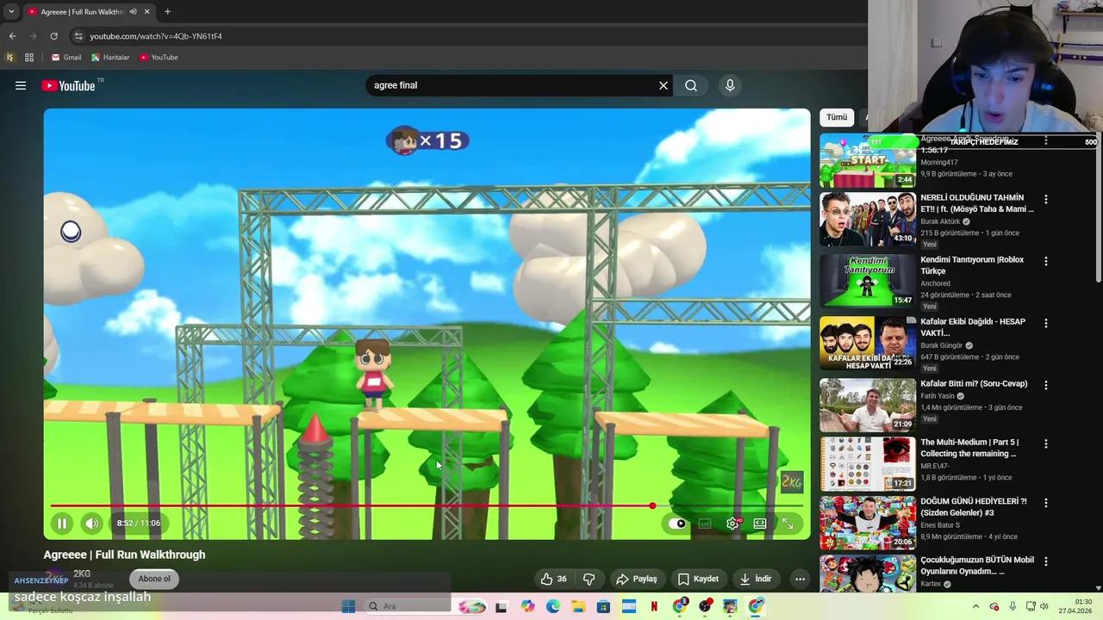The image size is (1103, 620).
Task: Open the Agreeee Any% Speedrun thumbnail
Action: tap(868, 160)
